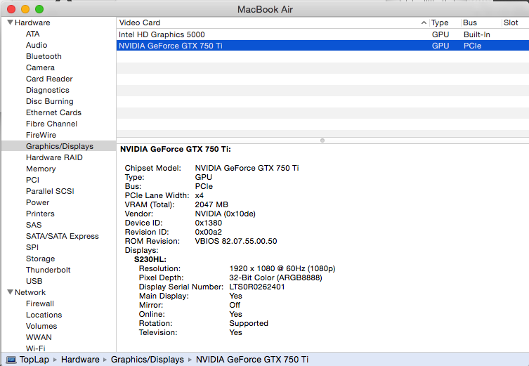Select FireWire in the sidebar
Screen dimensions: 529x366
(x=41, y=135)
